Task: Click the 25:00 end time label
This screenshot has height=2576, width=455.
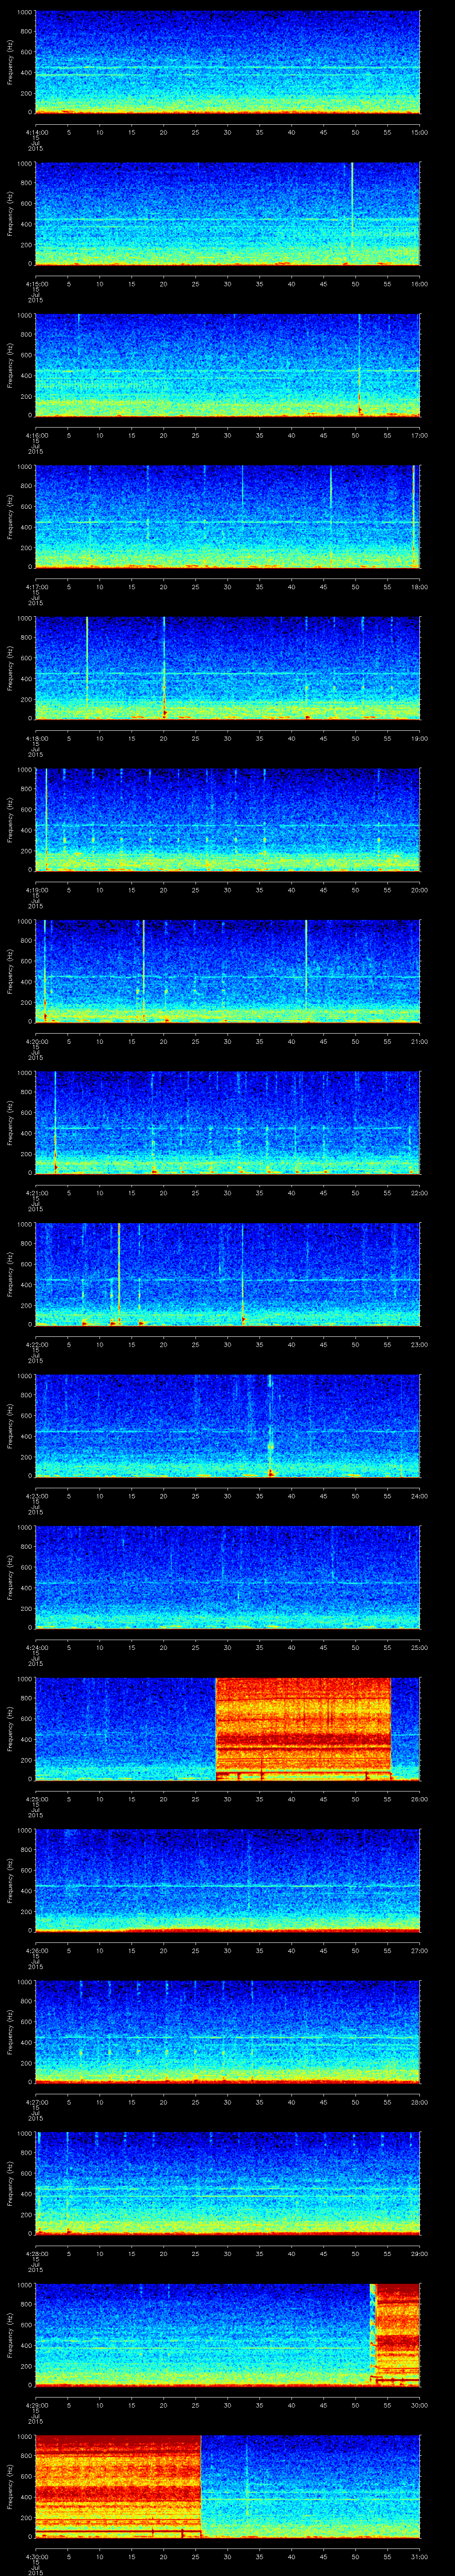Action: coord(420,1647)
